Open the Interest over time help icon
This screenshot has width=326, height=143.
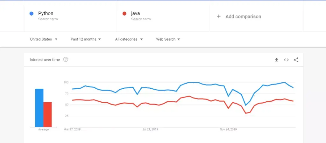point(66,59)
